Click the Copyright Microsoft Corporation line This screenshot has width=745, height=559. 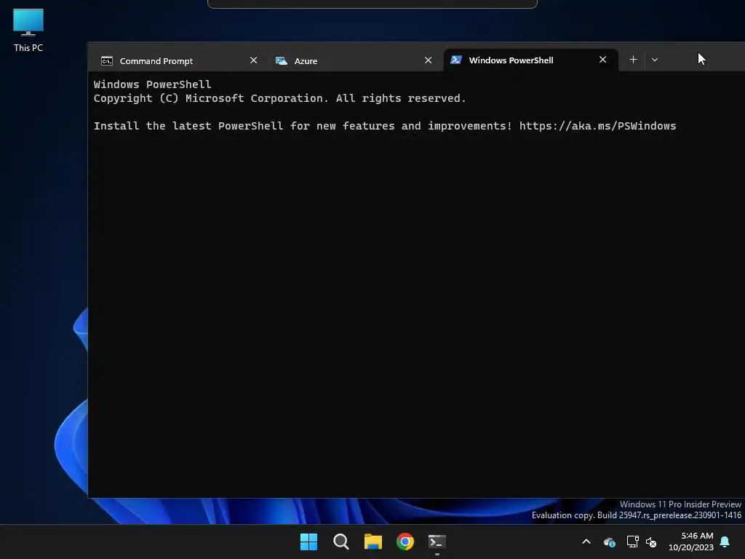coord(279,98)
